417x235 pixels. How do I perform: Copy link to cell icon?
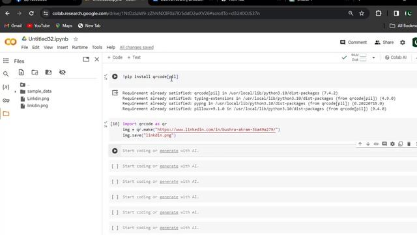(376, 144)
